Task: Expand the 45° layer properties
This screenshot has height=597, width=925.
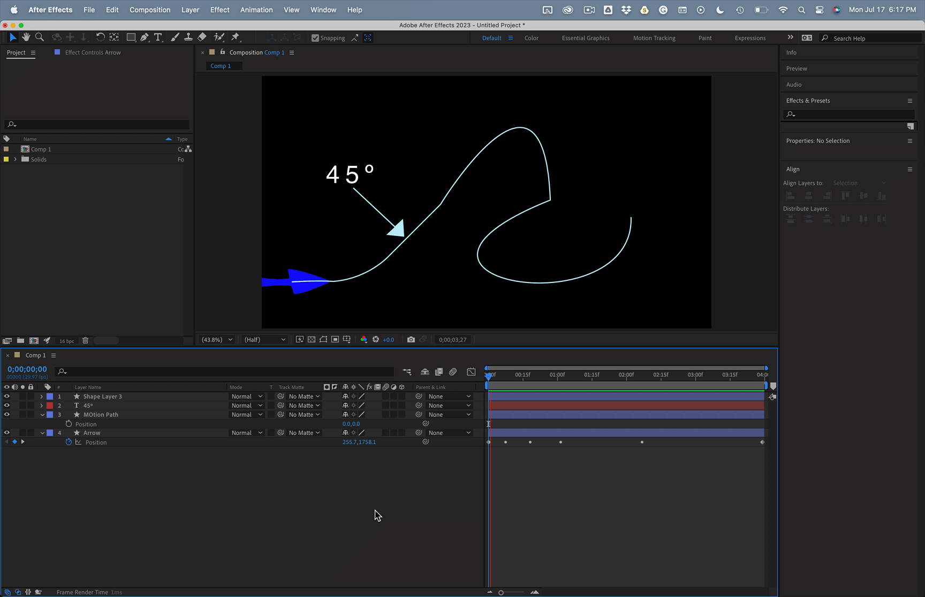Action: click(x=42, y=405)
